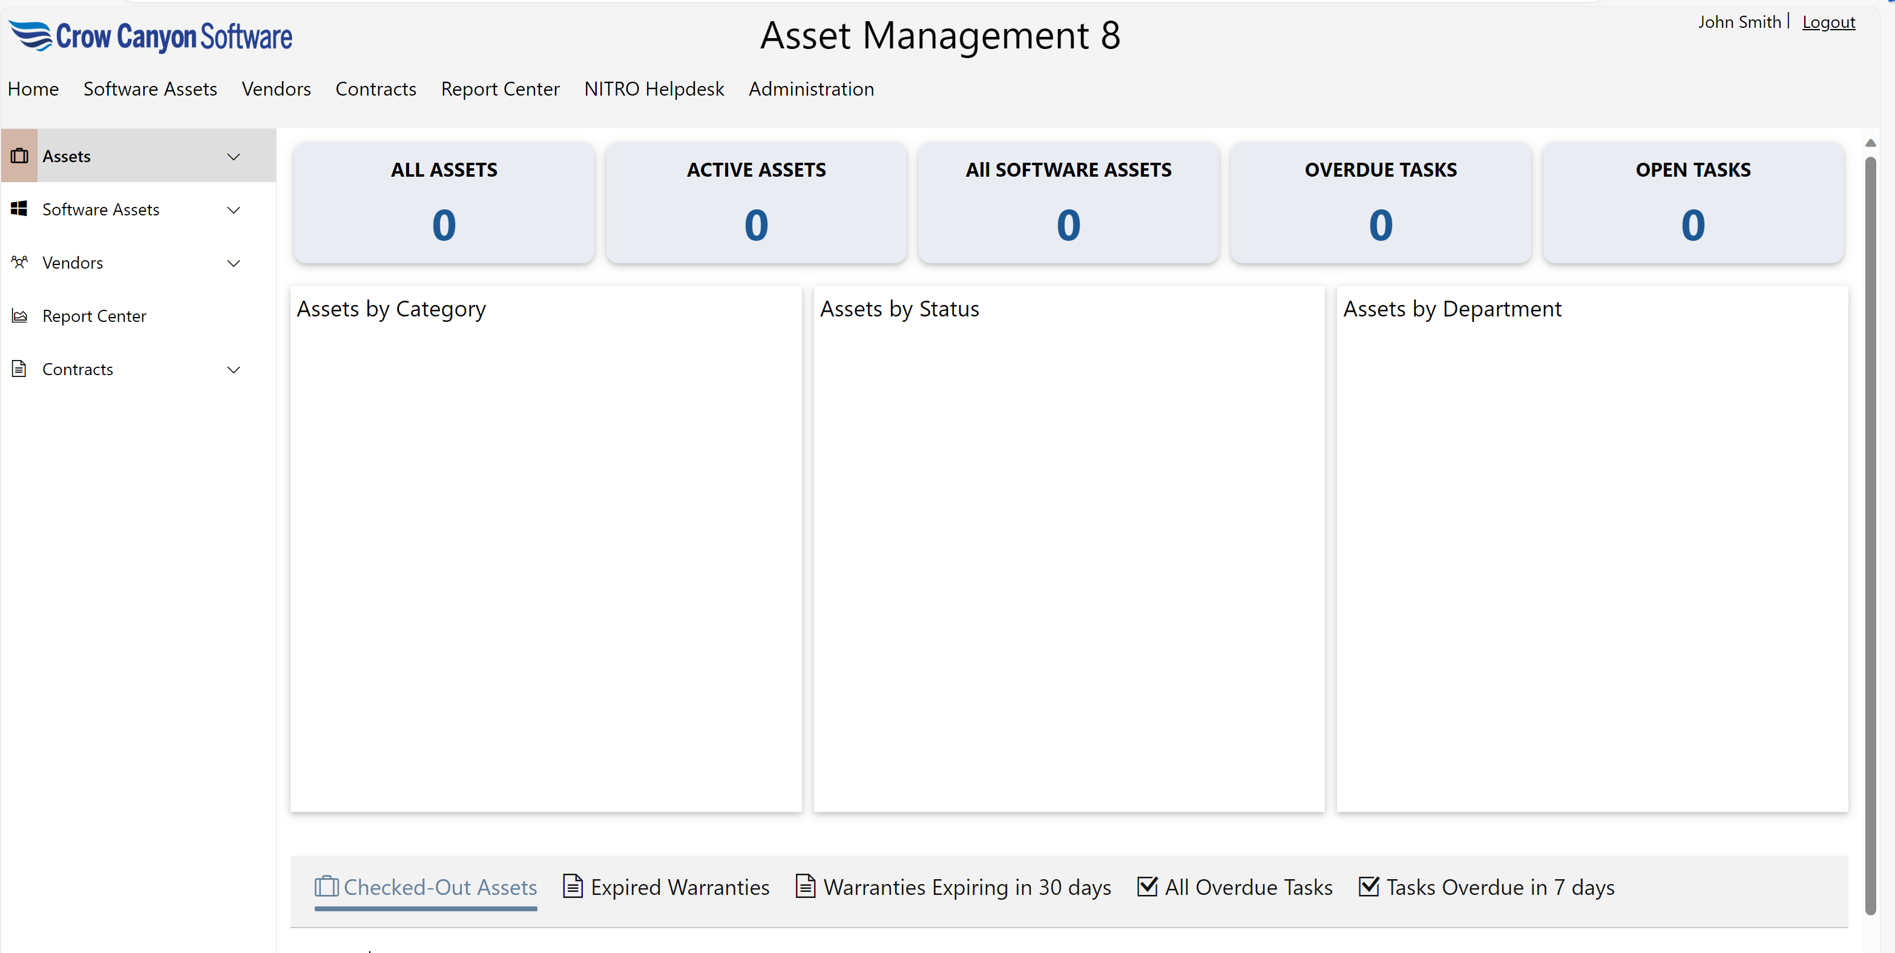Open the Administration menu item
Screen dimensions: 1895x953
[812, 89]
